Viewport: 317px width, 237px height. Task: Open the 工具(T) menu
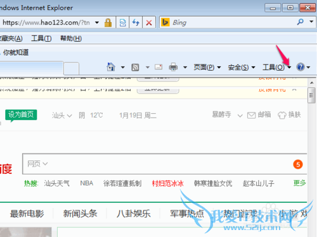pos(41,39)
